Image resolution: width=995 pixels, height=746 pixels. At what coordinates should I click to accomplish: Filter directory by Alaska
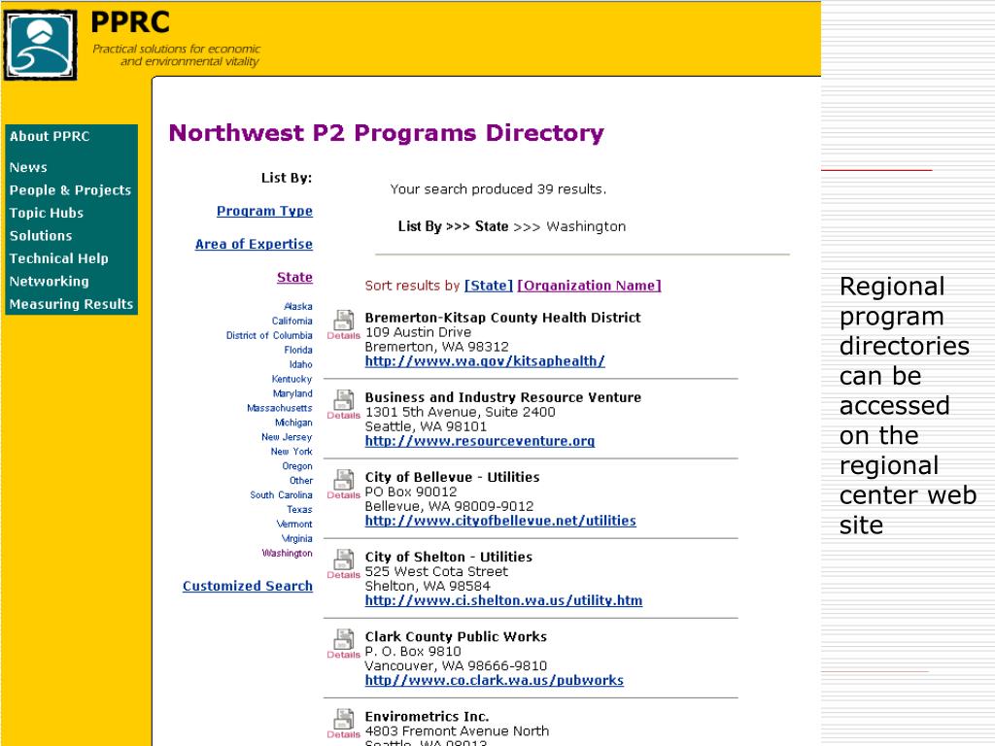[298, 306]
